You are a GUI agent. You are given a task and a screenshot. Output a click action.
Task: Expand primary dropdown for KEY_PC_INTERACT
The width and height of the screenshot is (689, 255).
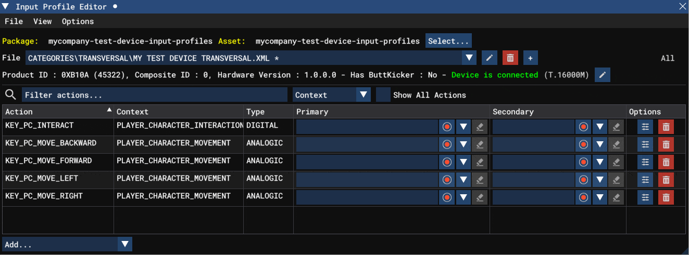(x=463, y=127)
